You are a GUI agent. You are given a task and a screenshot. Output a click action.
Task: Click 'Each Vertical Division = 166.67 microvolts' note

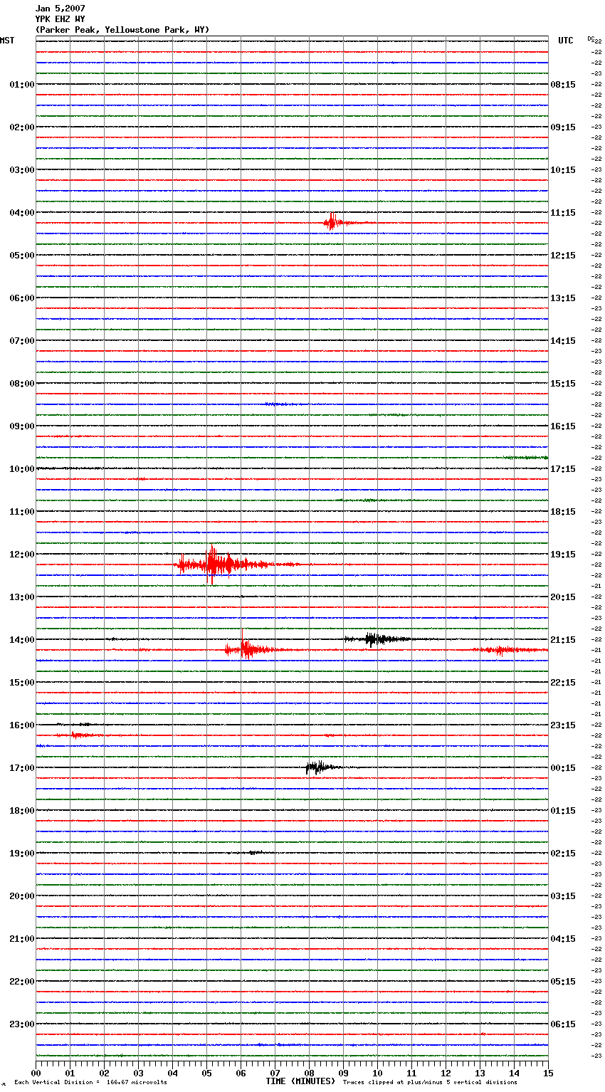click(x=90, y=1083)
